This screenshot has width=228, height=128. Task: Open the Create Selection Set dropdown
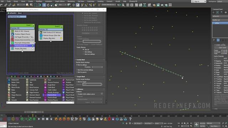(x=109, y=5)
